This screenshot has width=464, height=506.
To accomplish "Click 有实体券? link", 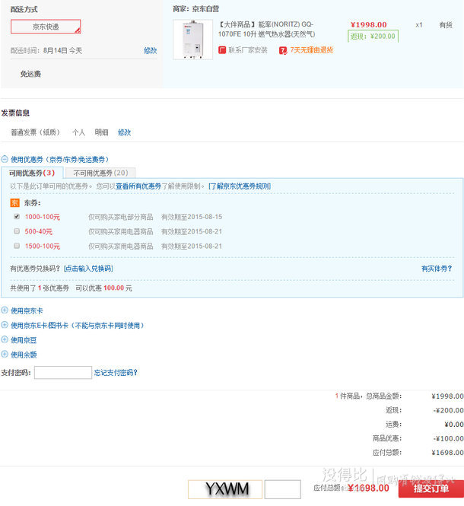I will point(437,269).
